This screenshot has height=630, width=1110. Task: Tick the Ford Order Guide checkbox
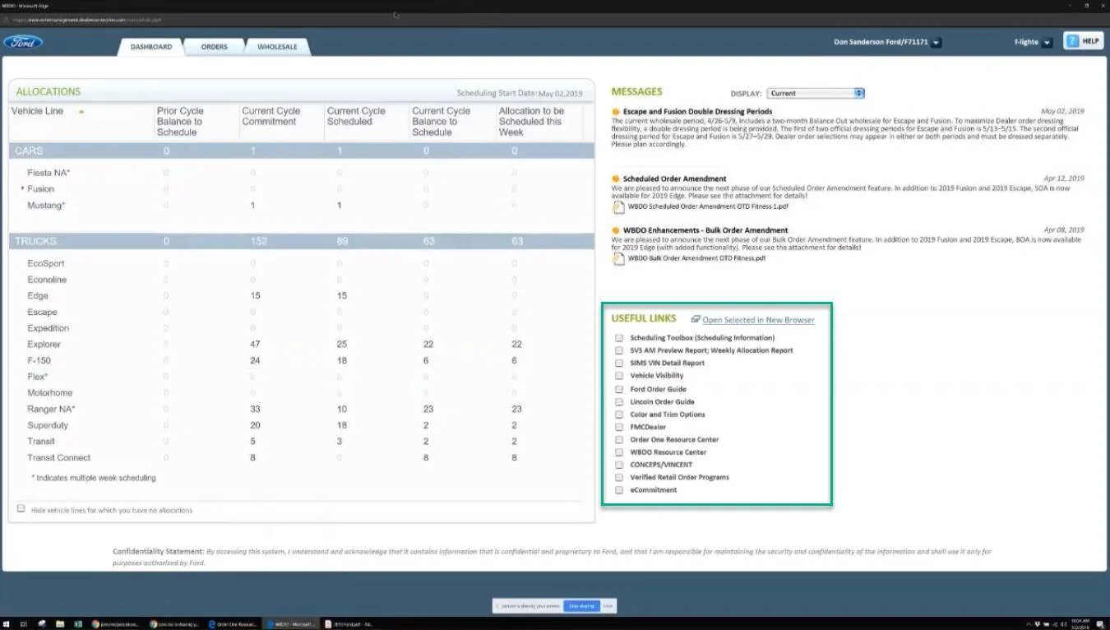point(619,389)
